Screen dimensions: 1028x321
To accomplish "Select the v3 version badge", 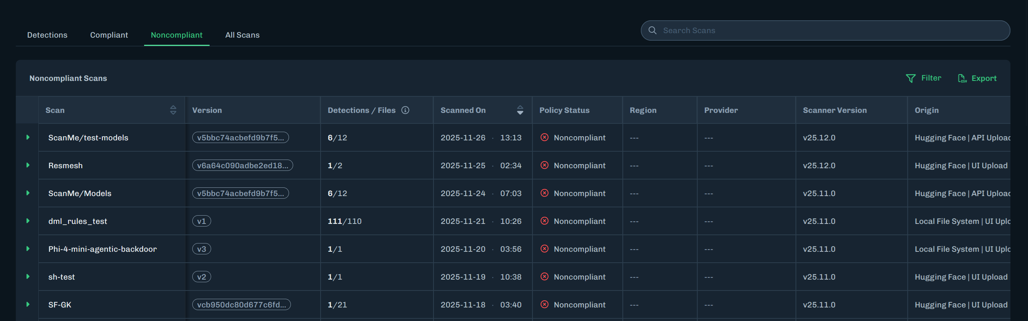I will (x=202, y=249).
